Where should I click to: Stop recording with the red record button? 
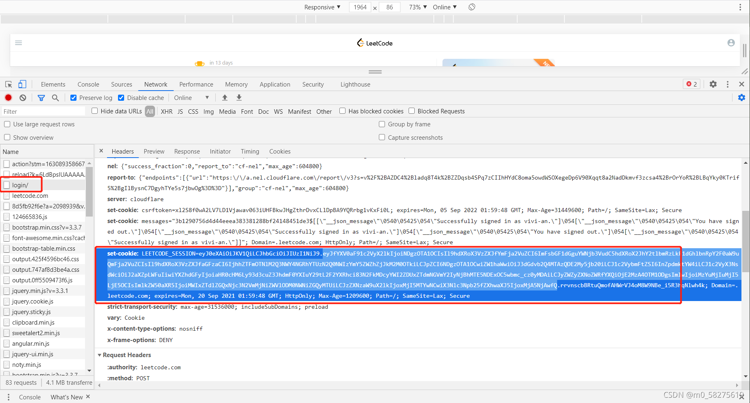click(x=8, y=97)
